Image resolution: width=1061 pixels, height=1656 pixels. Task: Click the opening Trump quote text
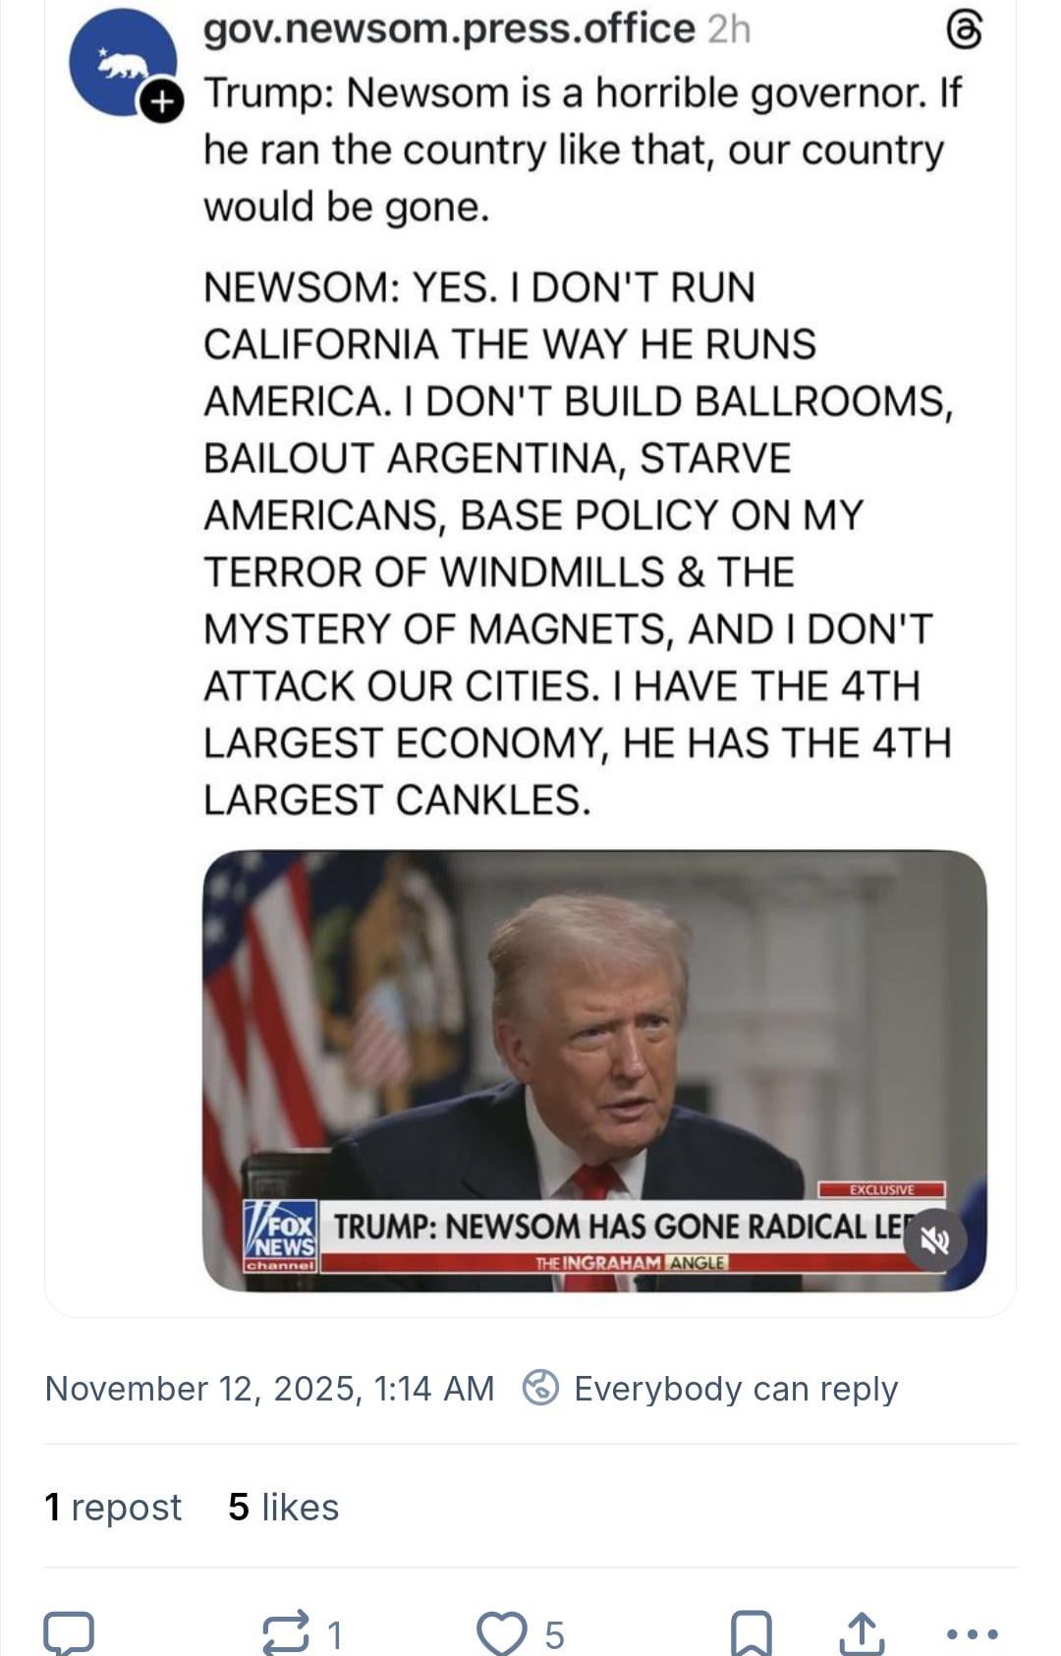(x=582, y=149)
